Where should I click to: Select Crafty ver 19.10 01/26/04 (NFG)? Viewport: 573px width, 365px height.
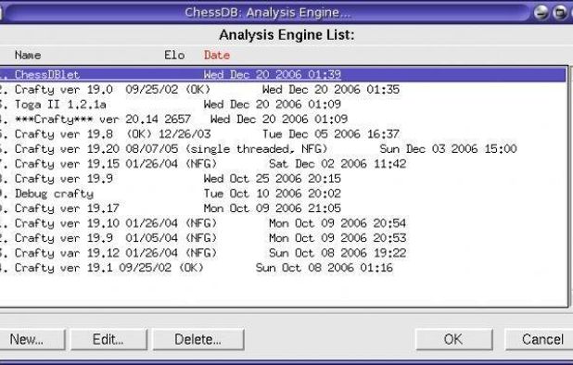(x=283, y=223)
